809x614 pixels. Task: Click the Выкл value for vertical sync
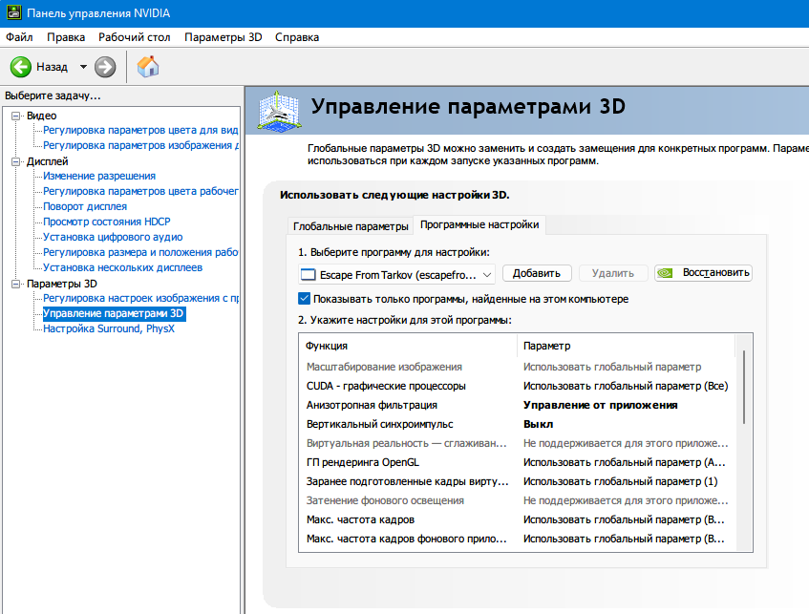(538, 424)
